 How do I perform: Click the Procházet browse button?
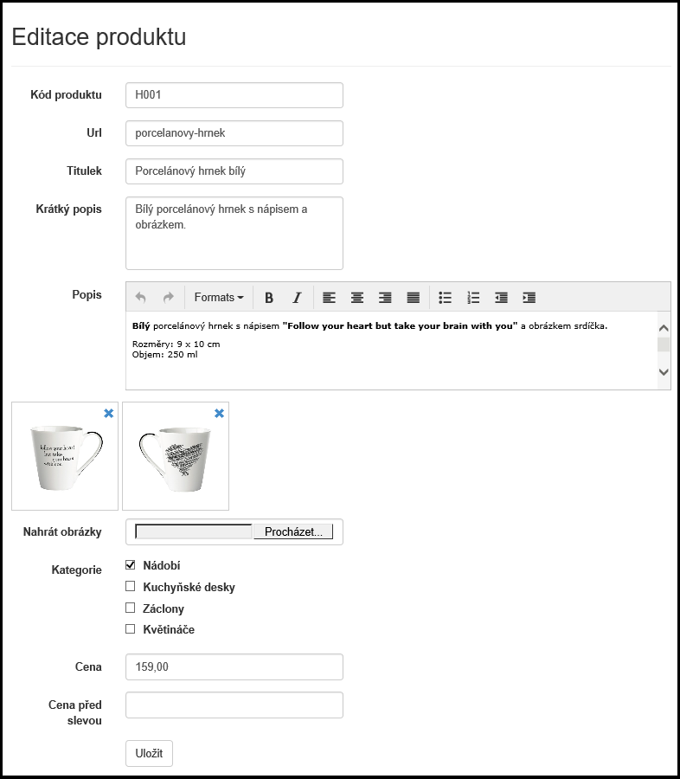coord(292,531)
